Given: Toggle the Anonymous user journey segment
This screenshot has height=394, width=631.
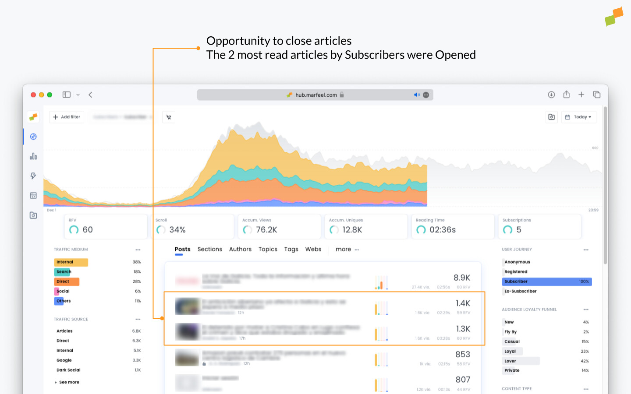Looking at the screenshot, I should click(518, 262).
